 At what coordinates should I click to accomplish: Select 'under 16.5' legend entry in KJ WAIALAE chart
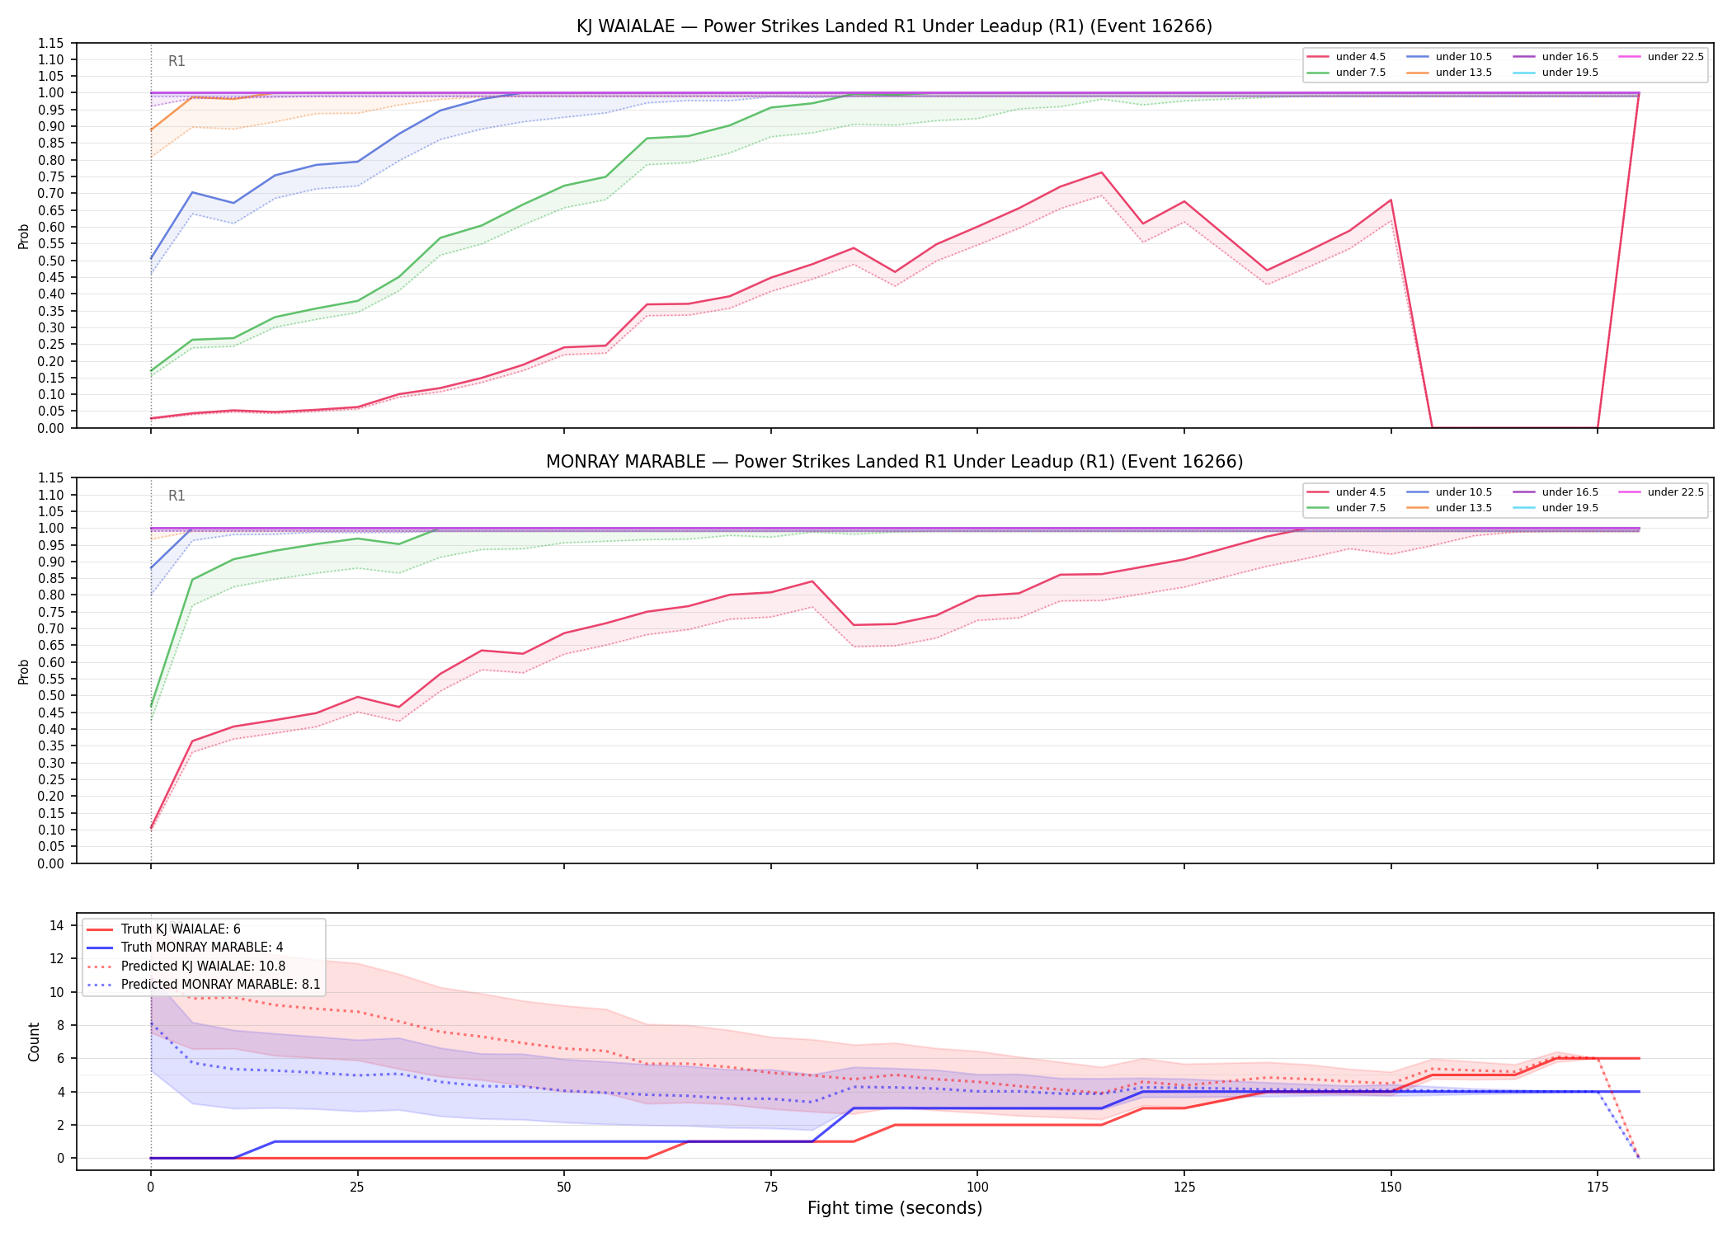point(1556,57)
